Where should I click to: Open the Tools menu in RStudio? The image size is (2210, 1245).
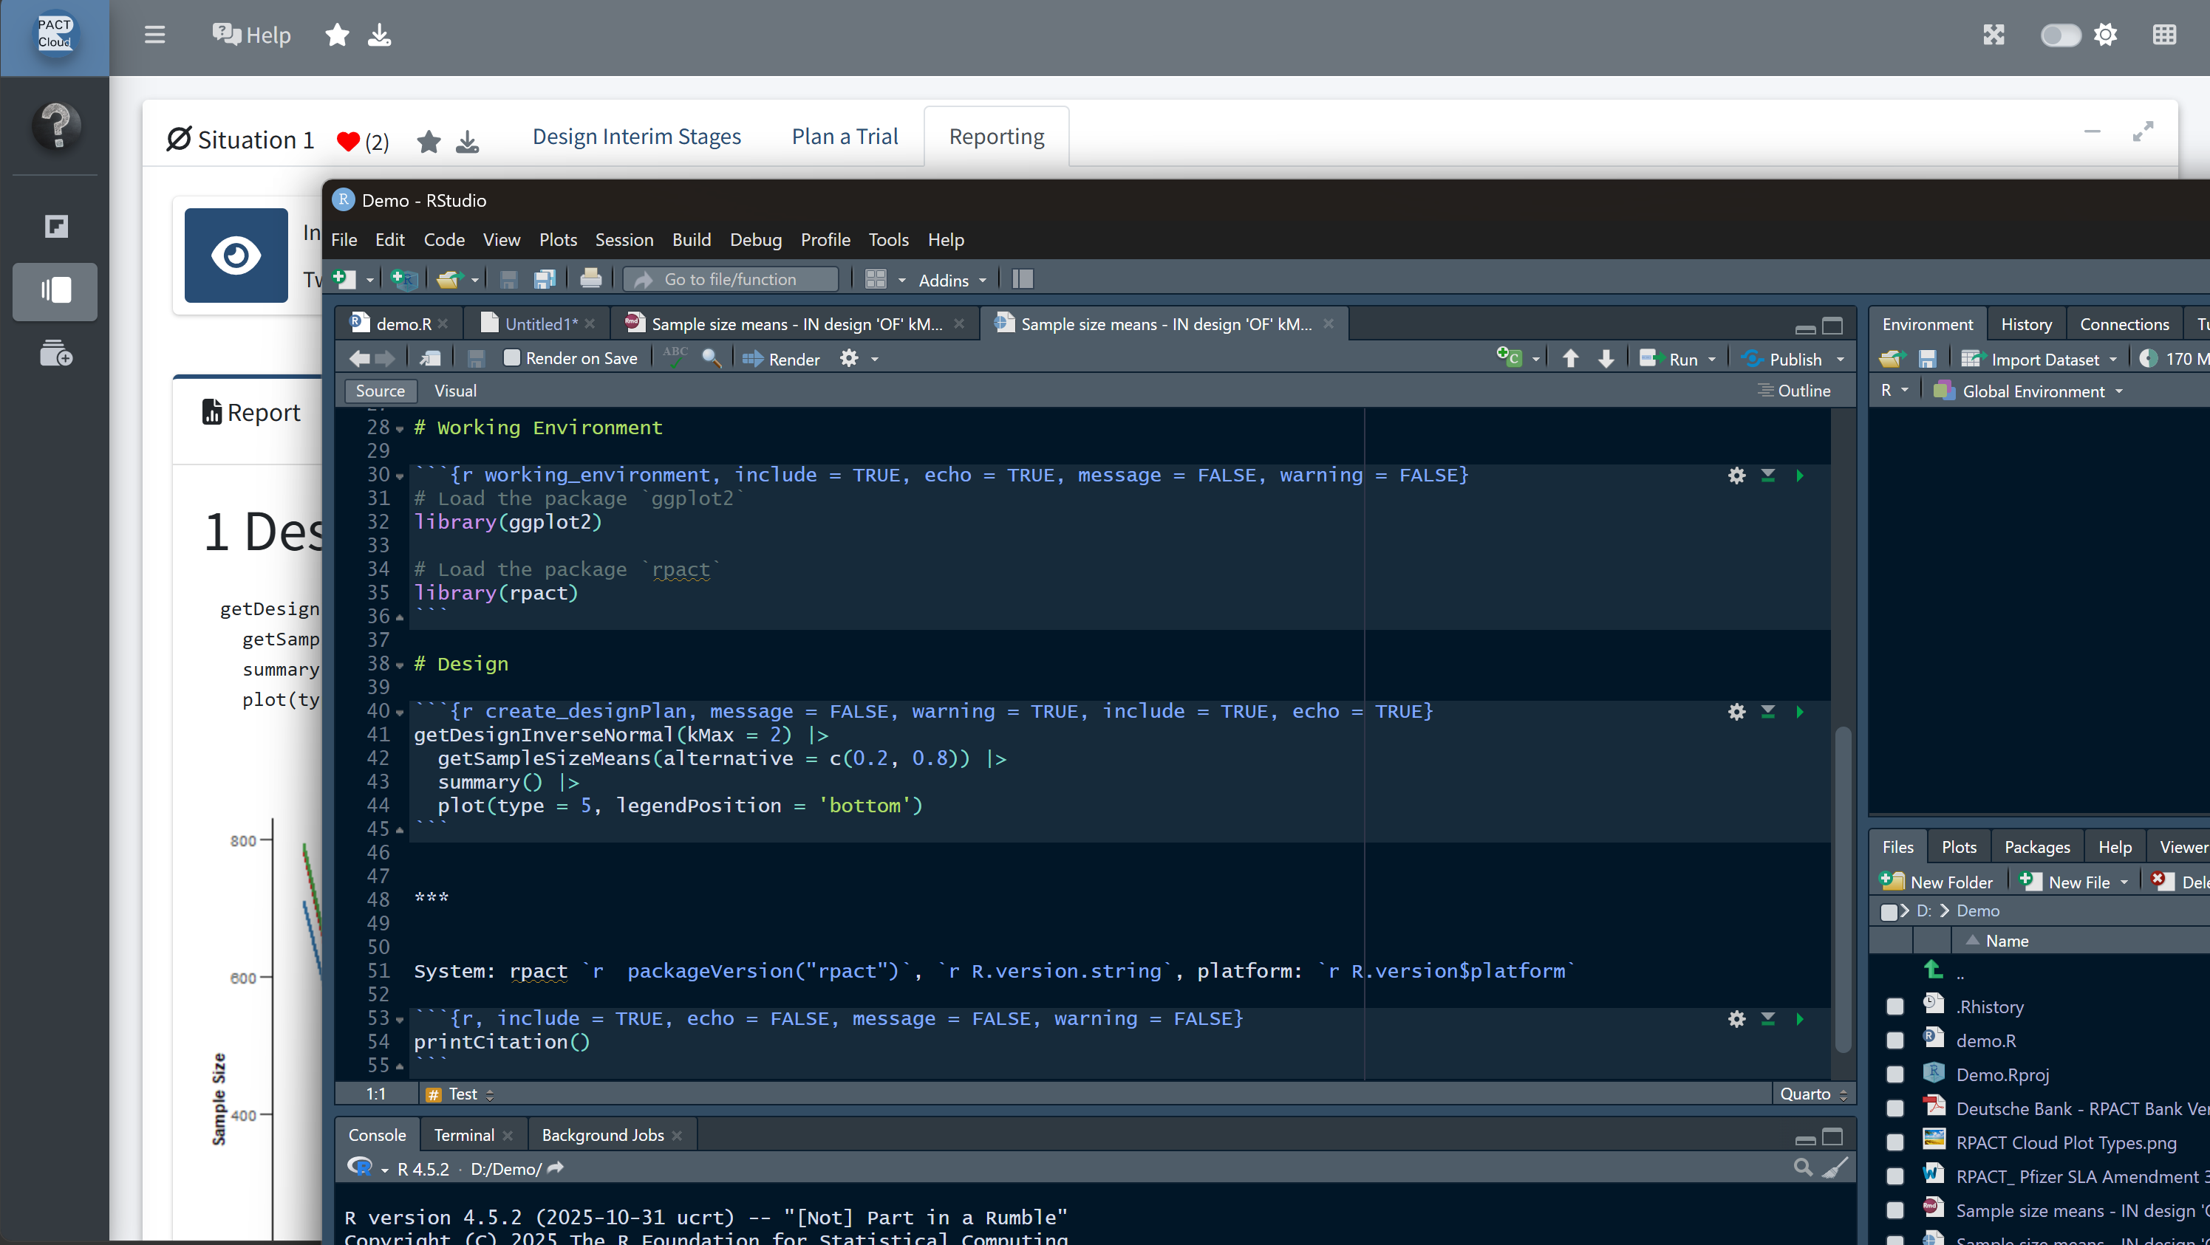(x=888, y=240)
